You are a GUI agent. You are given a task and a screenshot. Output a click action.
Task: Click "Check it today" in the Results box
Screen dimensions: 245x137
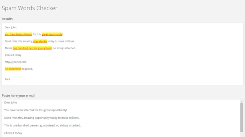[13, 55]
